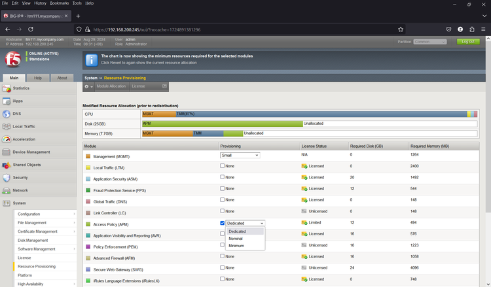
Task: Uncheck the Access Policy (APM) checkbox
Action: pos(223,223)
